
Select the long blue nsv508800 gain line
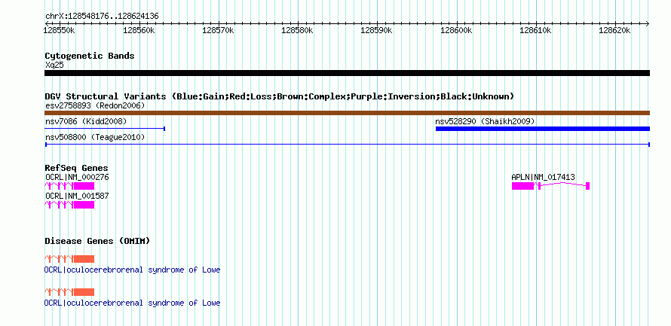point(347,145)
